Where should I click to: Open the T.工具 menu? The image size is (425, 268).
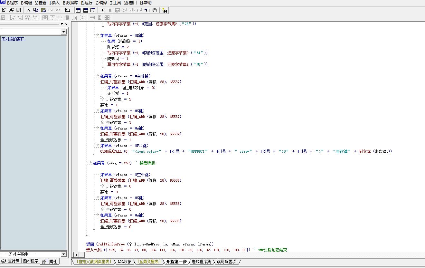(116, 3)
